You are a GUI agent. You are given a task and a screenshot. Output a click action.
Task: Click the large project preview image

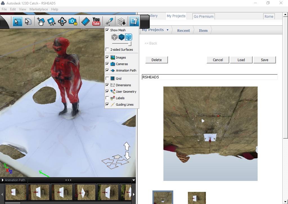pos(210,134)
